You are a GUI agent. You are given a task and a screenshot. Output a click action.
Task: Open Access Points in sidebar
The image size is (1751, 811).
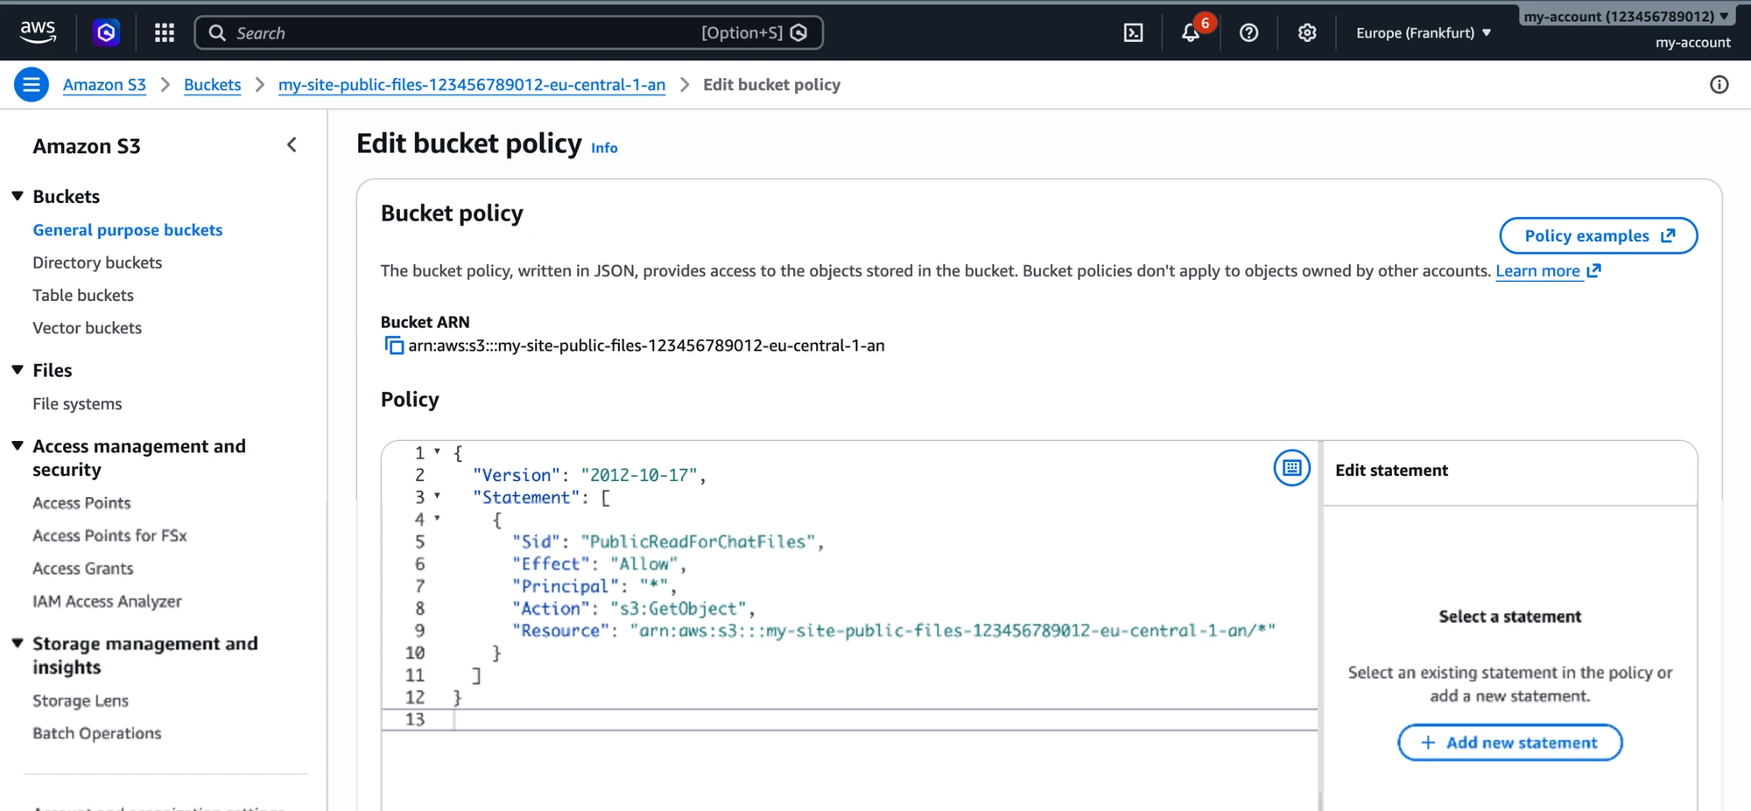(x=81, y=503)
